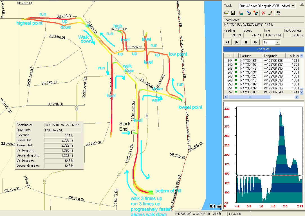The image size is (305, 216).
Task: Open a track file with folder icon
Action: [226, 13]
